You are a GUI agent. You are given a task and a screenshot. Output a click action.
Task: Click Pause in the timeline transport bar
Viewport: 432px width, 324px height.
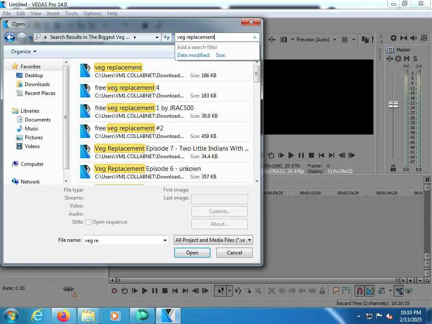155,291
